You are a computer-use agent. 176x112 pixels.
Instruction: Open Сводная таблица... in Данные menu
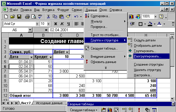click(x=106, y=48)
